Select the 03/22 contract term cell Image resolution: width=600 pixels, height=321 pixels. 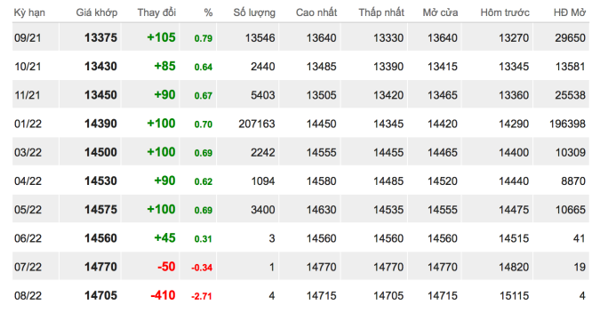[28, 153]
